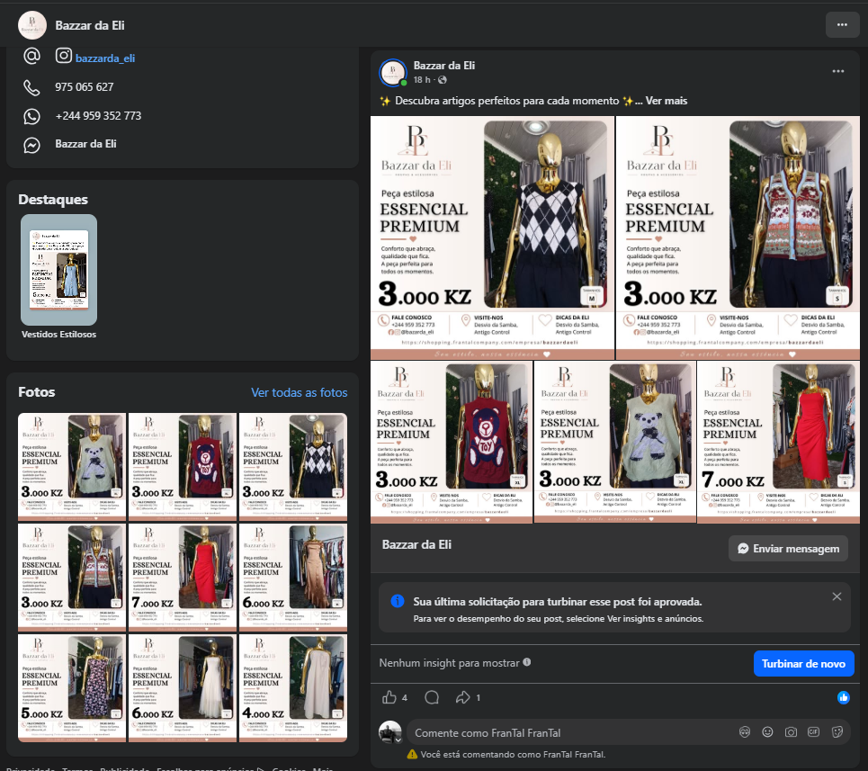Screen dimensions: 868x771
Task: Click the Bazzar da Eli Messenger contact text
Action: pyautogui.click(x=85, y=144)
